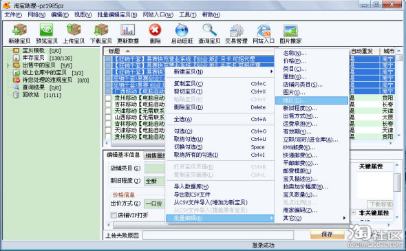Viewport: 406px width, 251px height.
Task: Open the 图片搬家 tool
Action: click(x=290, y=34)
